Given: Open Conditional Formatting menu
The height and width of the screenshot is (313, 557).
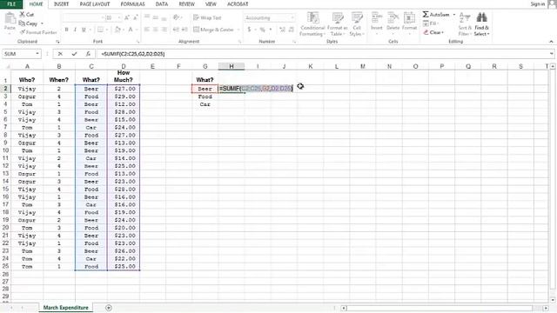Looking at the screenshot, I should [312, 23].
